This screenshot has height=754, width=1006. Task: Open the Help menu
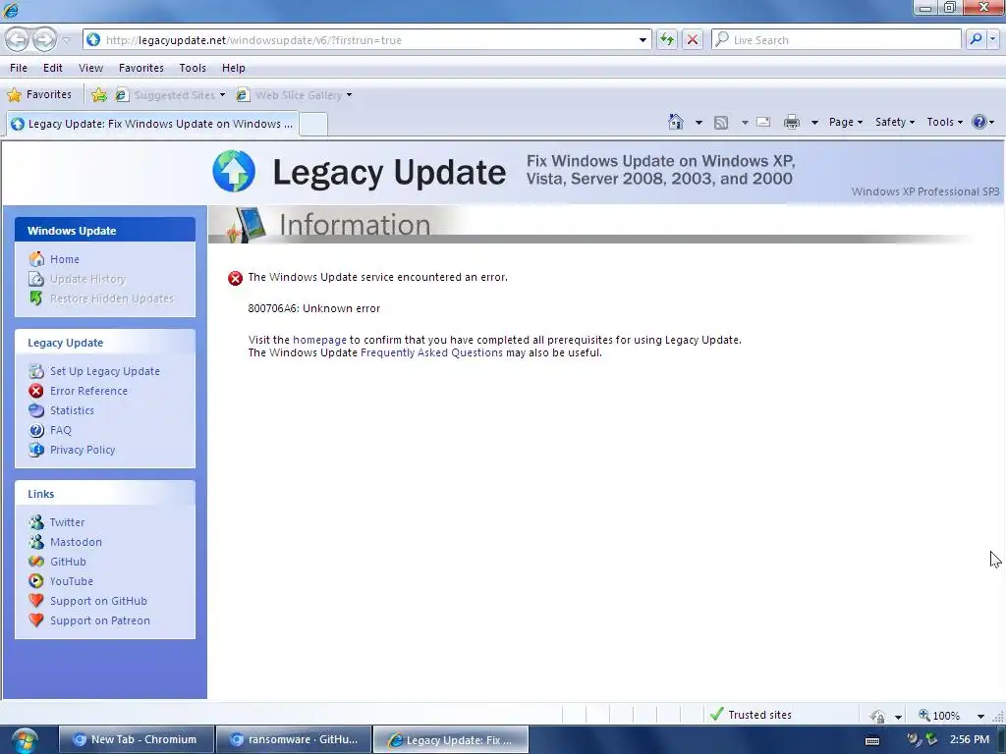234,68
